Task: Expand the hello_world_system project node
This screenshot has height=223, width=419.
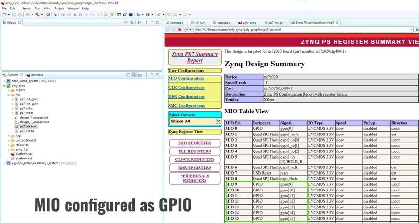Action: tap(4, 81)
